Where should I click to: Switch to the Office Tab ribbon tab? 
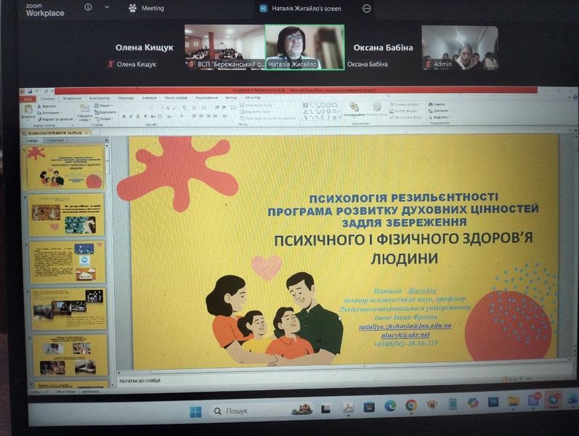tap(253, 98)
